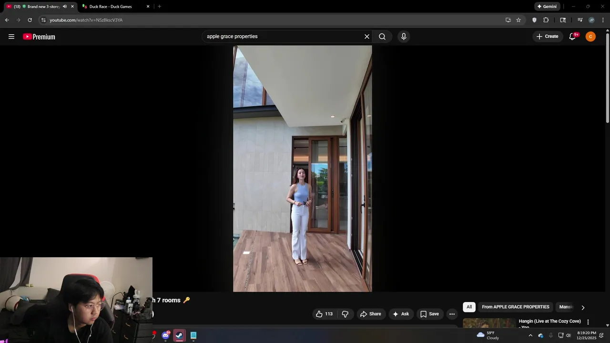Close the YouTube video tab
The image size is (610, 343).
(x=72, y=7)
